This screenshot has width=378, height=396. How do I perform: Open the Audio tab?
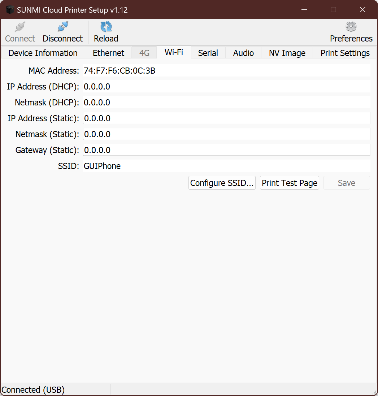click(243, 53)
